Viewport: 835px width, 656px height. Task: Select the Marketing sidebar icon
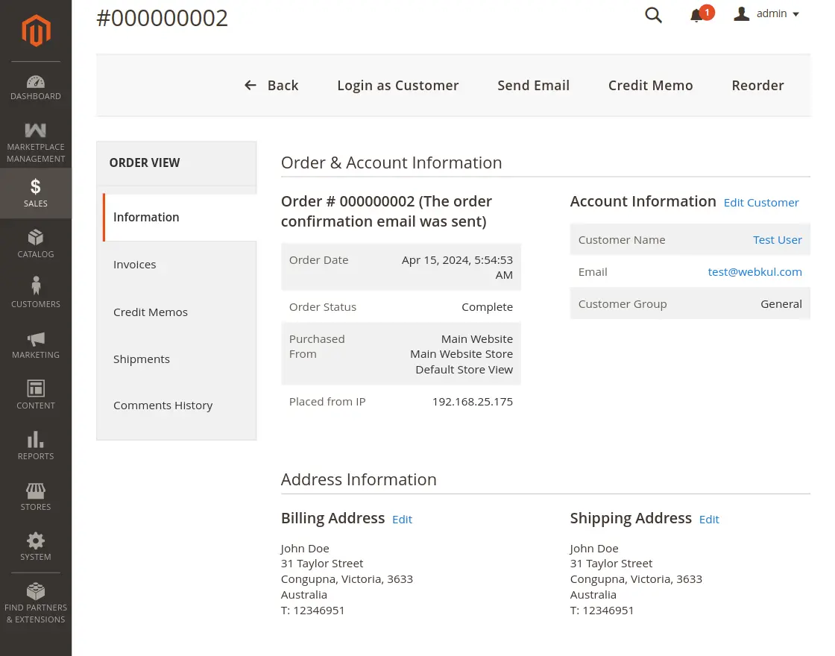click(35, 344)
